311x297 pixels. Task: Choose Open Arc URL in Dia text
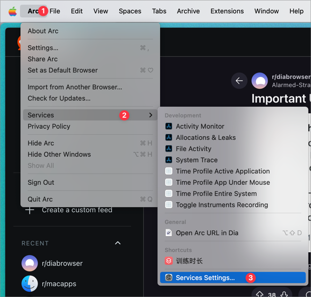point(207,233)
